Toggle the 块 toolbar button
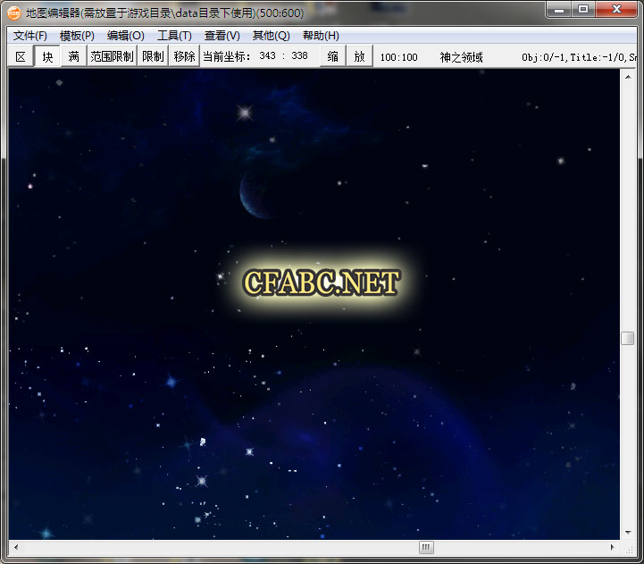Viewport: 644px width, 564px height. pyautogui.click(x=47, y=56)
